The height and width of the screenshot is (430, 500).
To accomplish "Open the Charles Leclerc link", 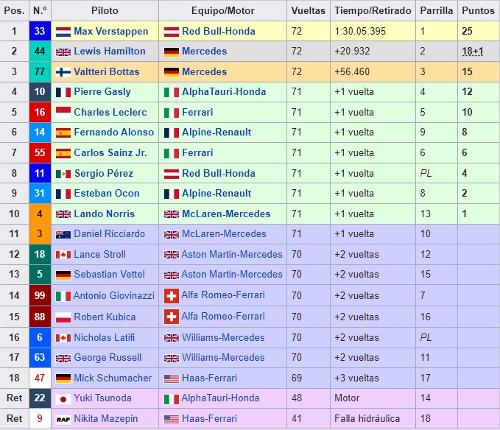I will (110, 112).
